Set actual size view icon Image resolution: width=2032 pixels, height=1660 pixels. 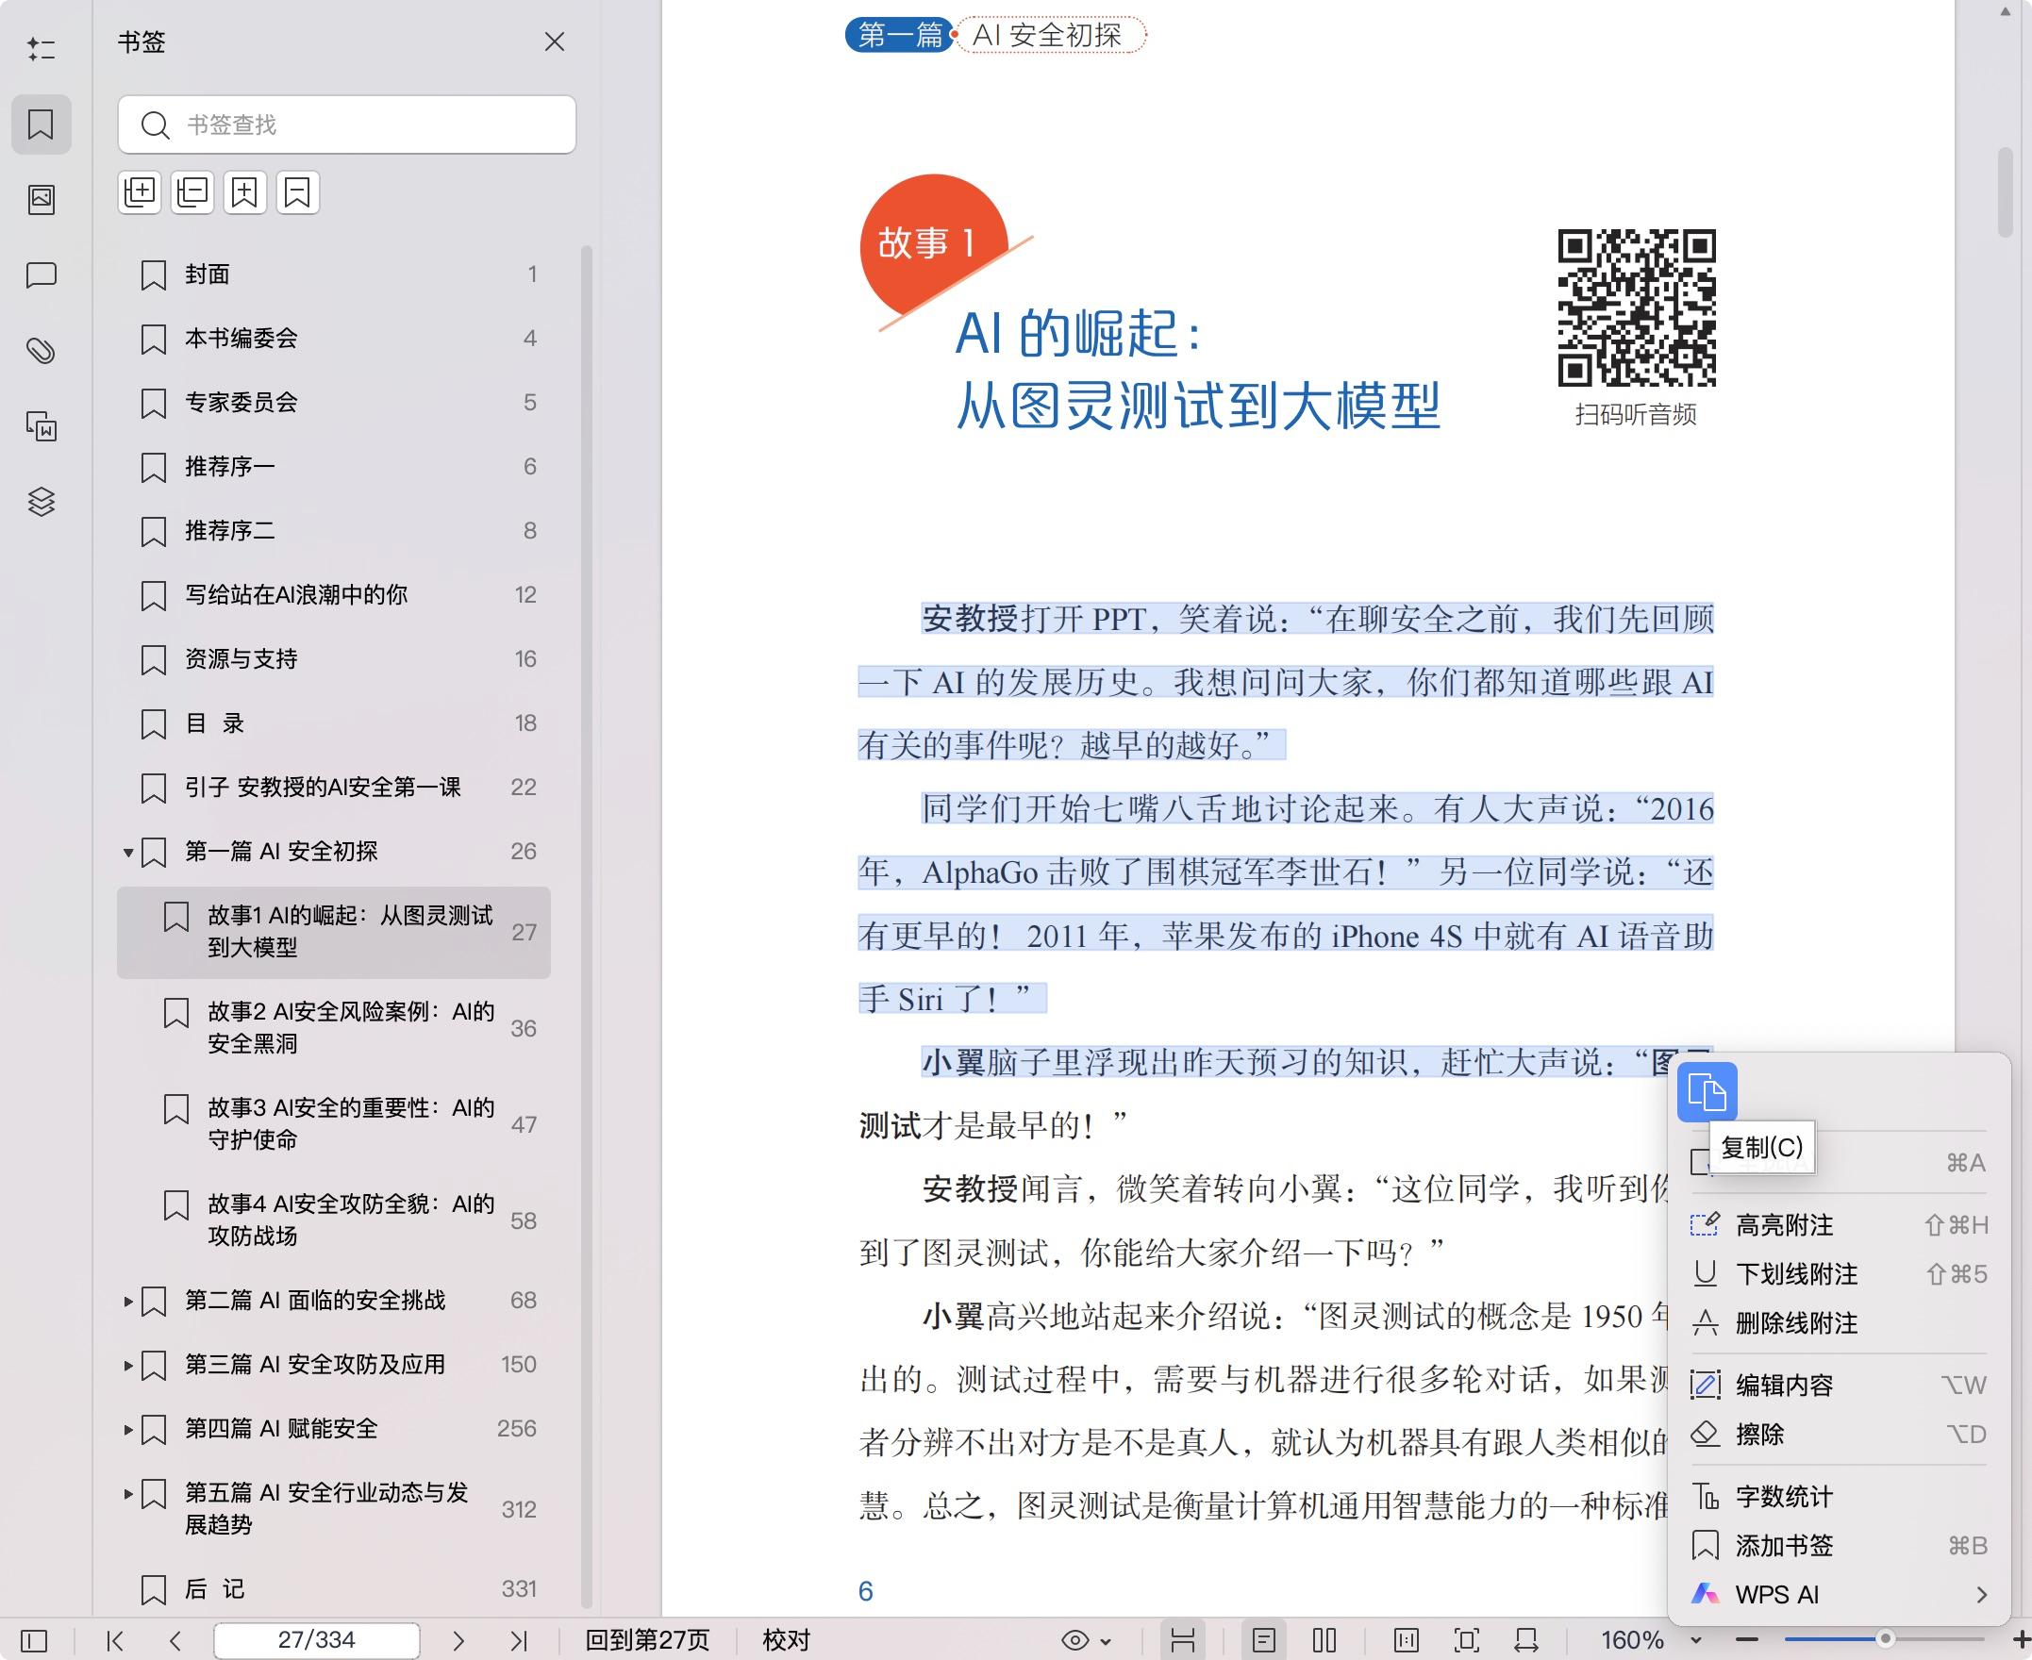tap(1407, 1641)
